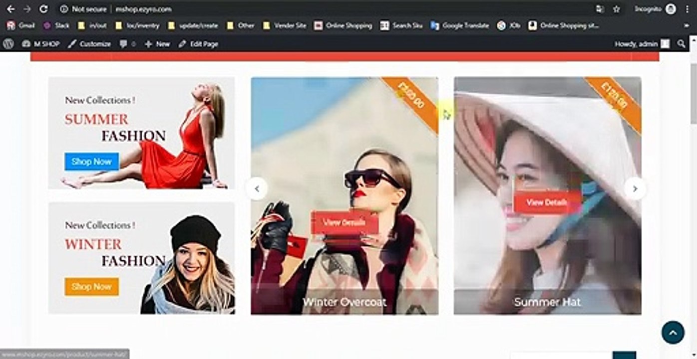The image size is (697, 359).
Task: Go to next slide with right arrow
Action: (635, 189)
